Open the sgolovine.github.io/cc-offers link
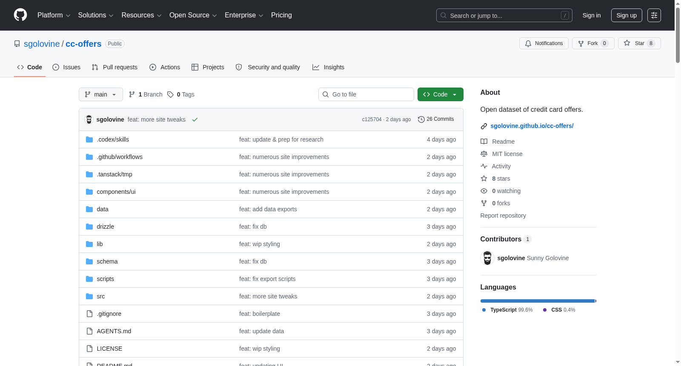 [x=532, y=126]
